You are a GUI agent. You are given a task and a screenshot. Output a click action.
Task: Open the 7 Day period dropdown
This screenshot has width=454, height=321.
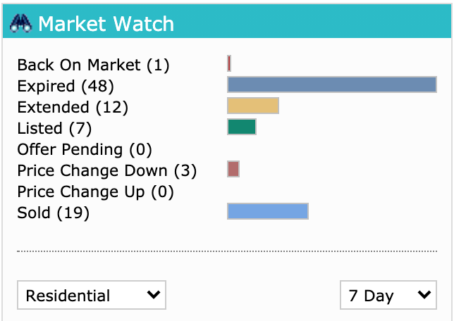click(388, 295)
